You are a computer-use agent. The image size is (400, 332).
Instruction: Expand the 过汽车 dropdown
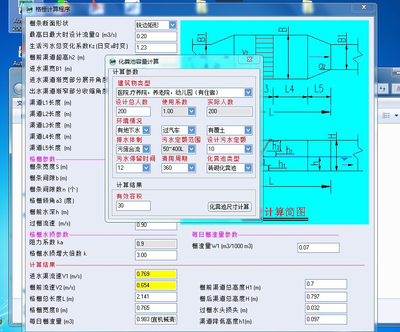pyautogui.click(x=191, y=130)
